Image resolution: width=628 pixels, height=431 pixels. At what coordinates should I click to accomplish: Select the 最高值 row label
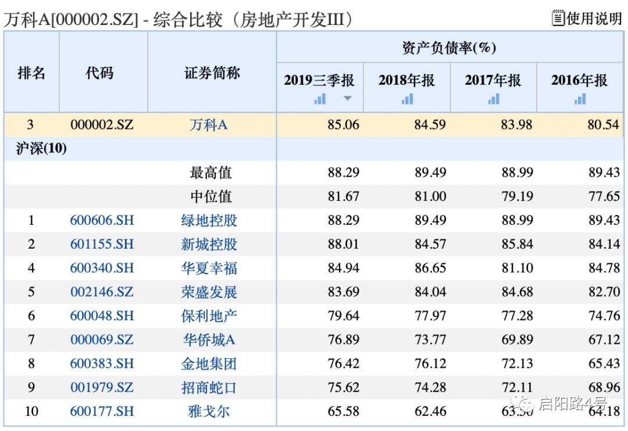point(211,173)
